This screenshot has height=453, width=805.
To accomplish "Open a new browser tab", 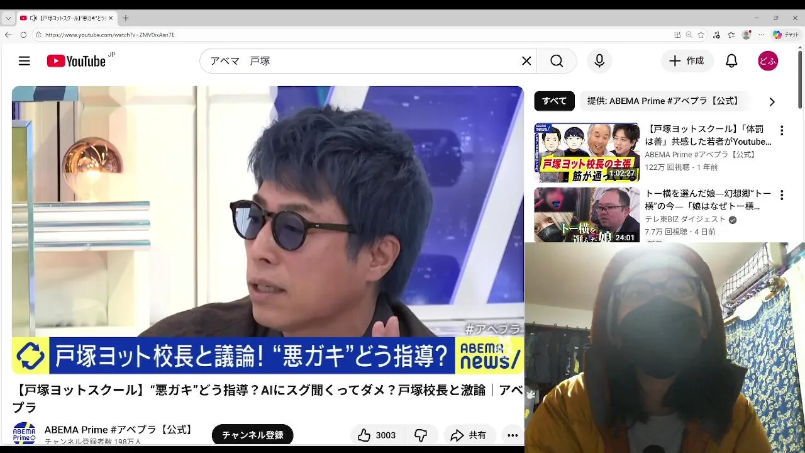I will [126, 18].
